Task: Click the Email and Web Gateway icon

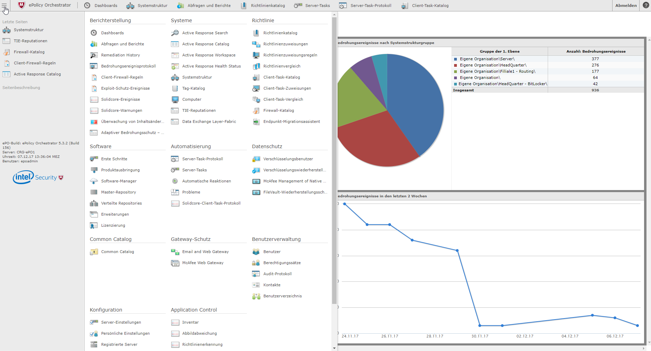Action: coord(175,252)
